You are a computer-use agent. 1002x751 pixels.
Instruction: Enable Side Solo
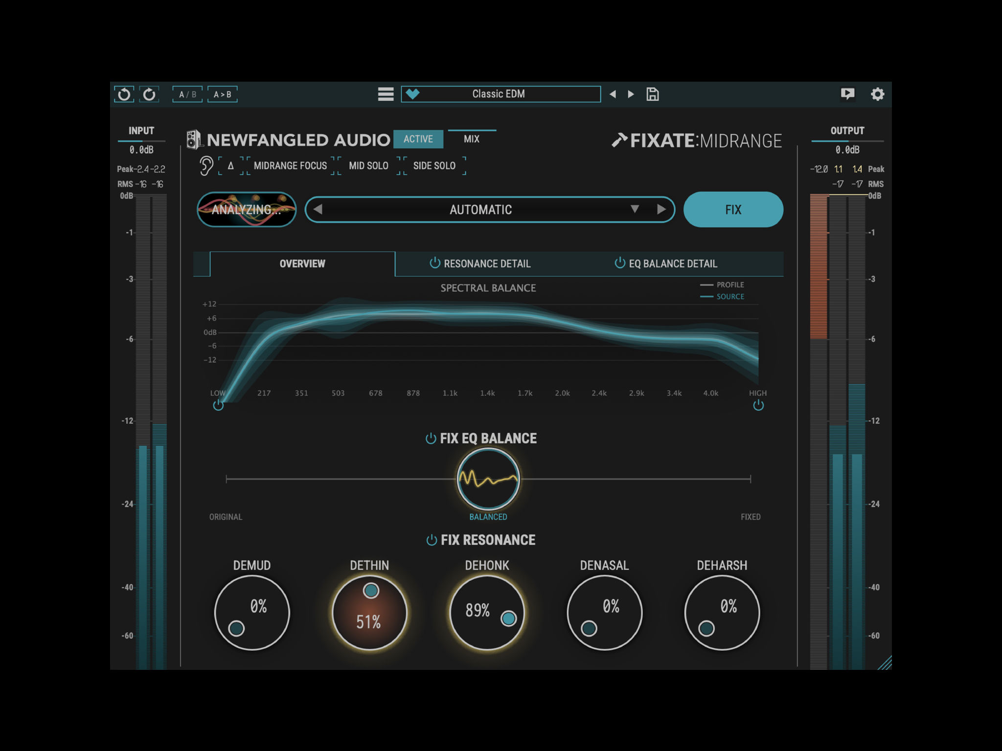tap(434, 166)
